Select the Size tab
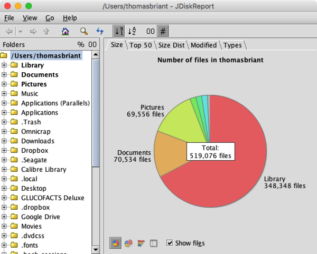Image resolution: width=317 pixels, height=254 pixels. [117, 45]
